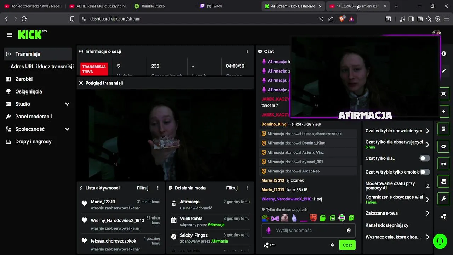This screenshot has width=453, height=255.
Task: Open slow mode chat settings chevron
Action: click(x=428, y=131)
